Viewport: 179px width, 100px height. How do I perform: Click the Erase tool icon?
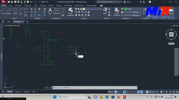44,9
